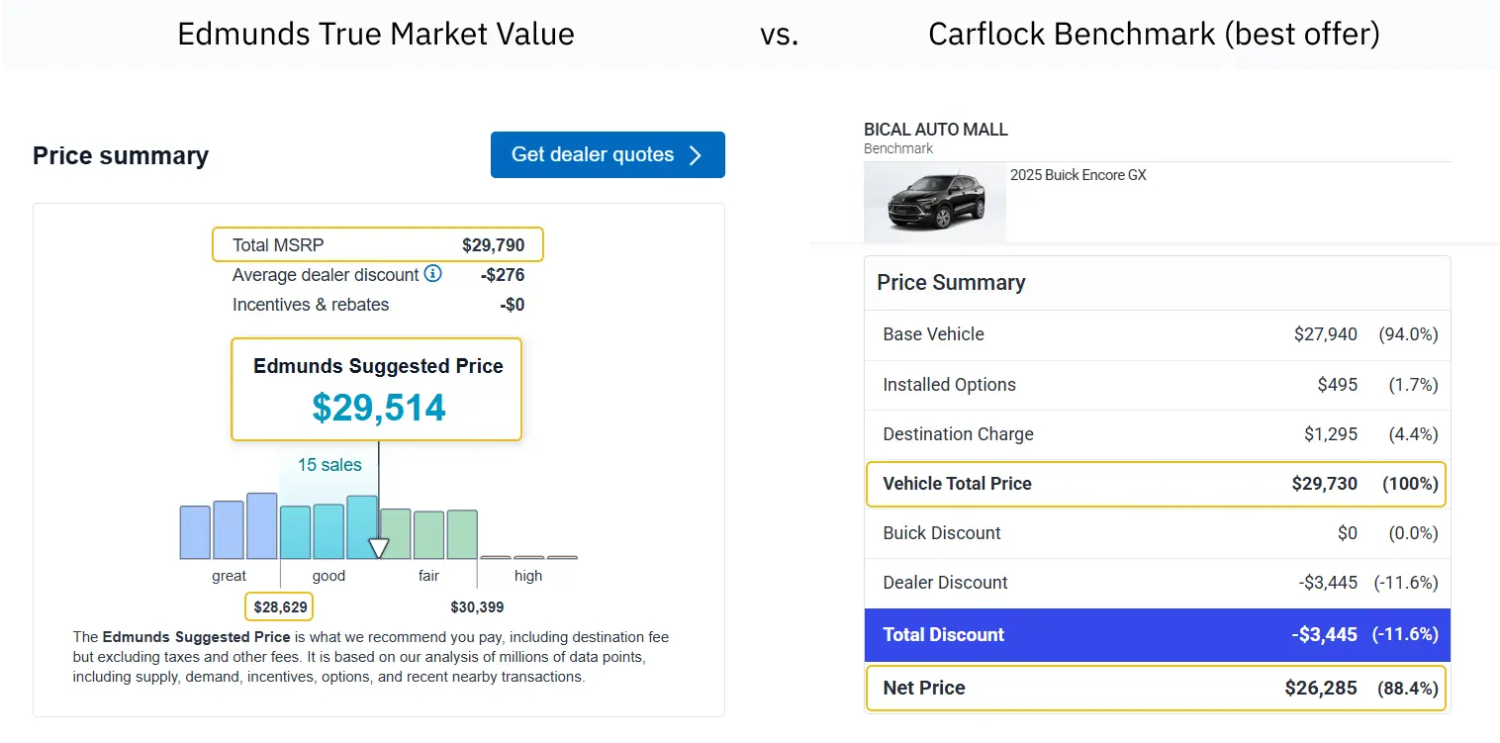Click the Base Vehicle row

pyautogui.click(x=1156, y=334)
